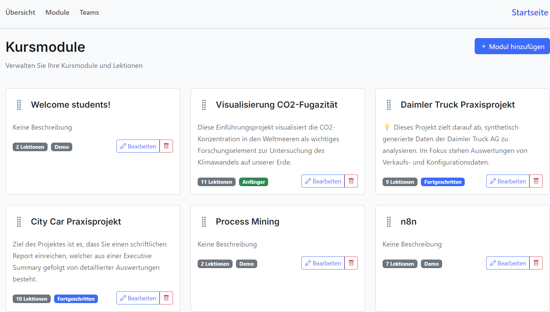Click drag handle of Visualisierung CO2-Fugazität module
550x312 pixels.
tap(204, 105)
